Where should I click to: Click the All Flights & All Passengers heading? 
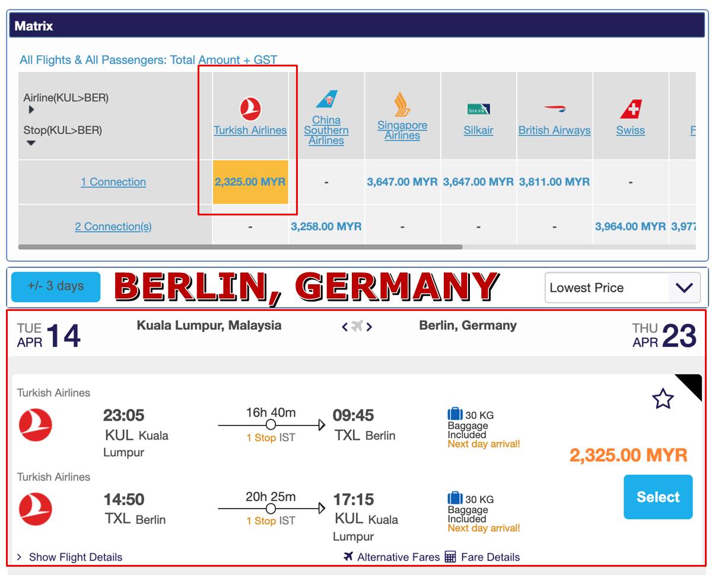(148, 60)
